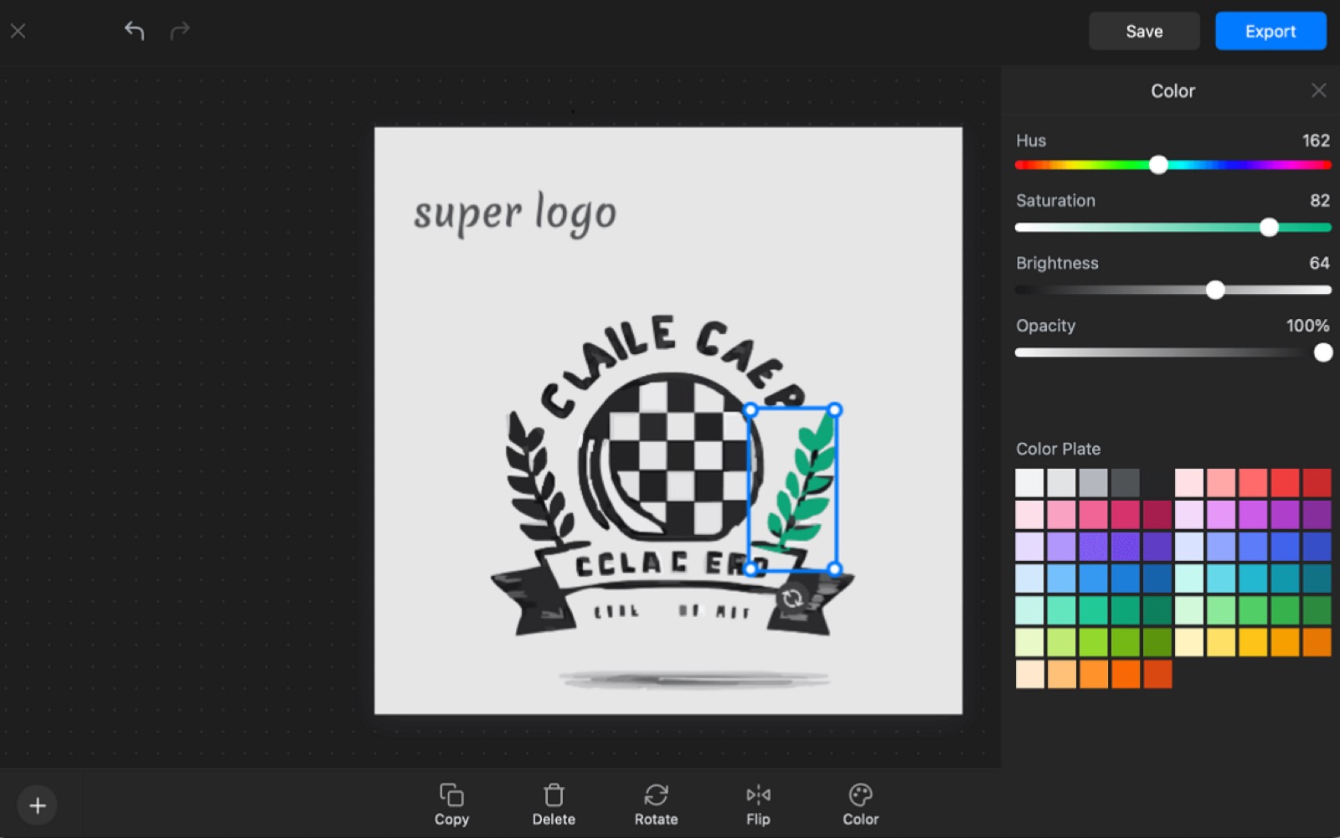Image resolution: width=1340 pixels, height=838 pixels.
Task: Flip the selected element
Action: 758,805
